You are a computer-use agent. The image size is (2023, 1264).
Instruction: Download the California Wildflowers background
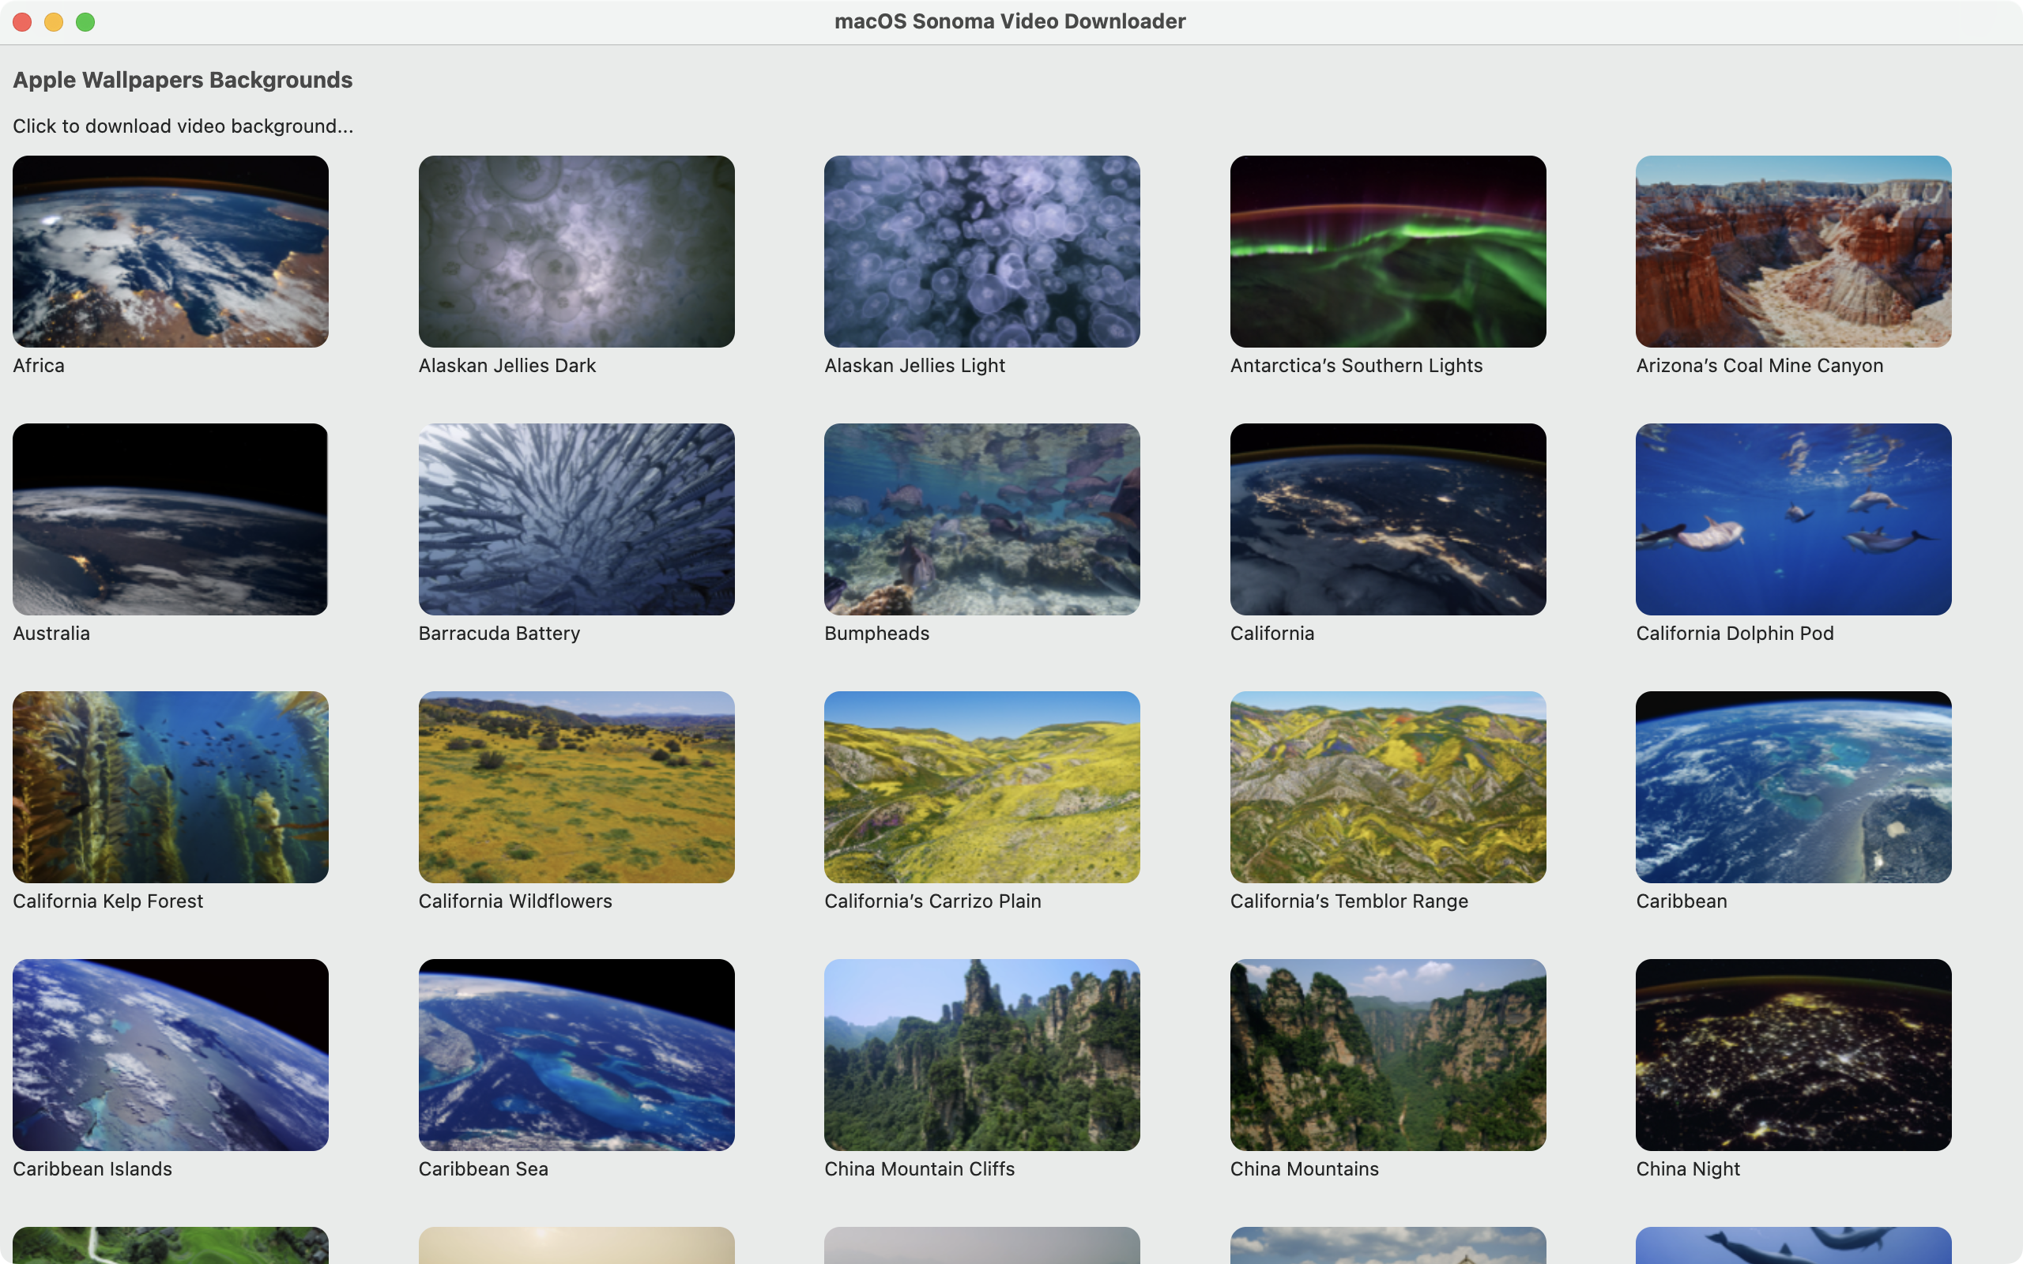pyautogui.click(x=576, y=787)
